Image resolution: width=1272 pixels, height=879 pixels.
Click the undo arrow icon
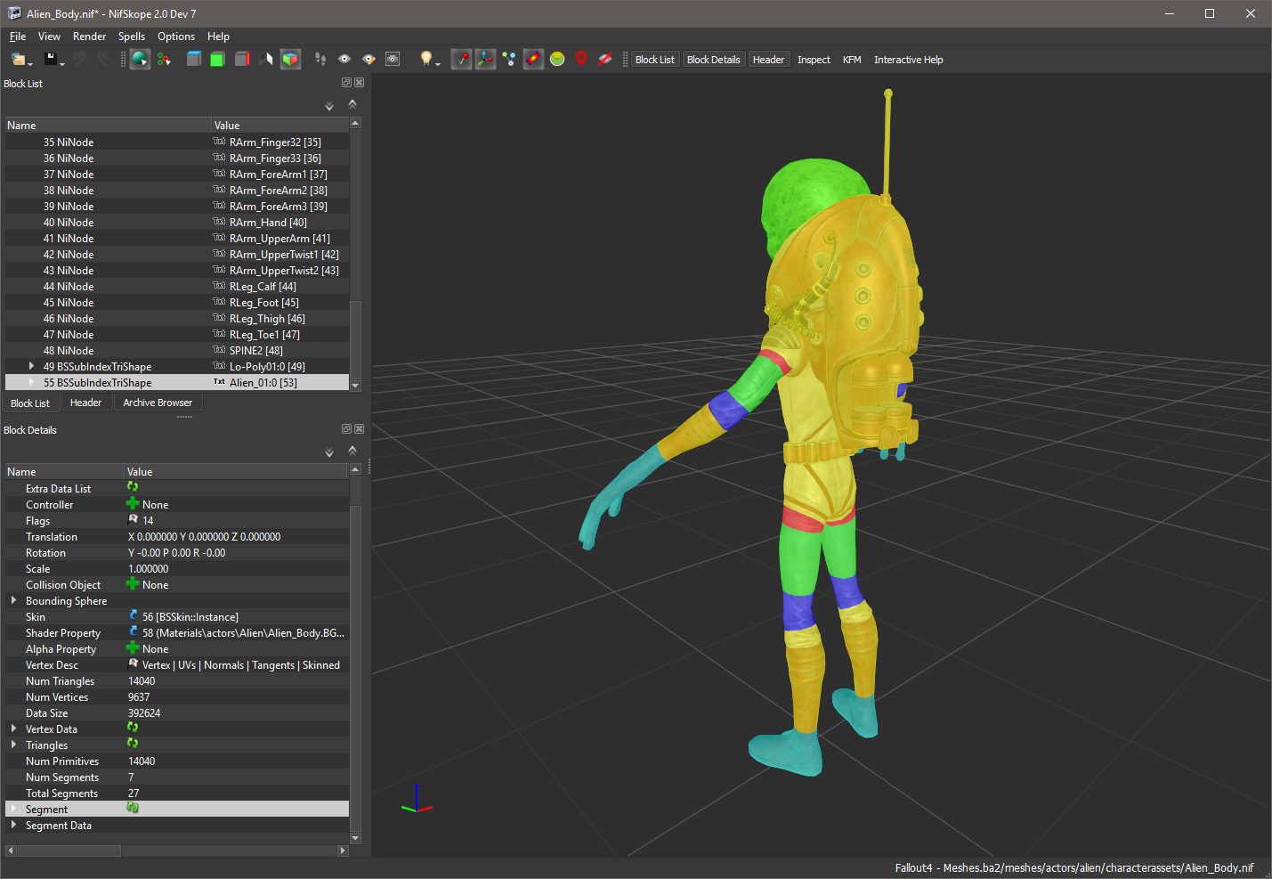coord(79,59)
